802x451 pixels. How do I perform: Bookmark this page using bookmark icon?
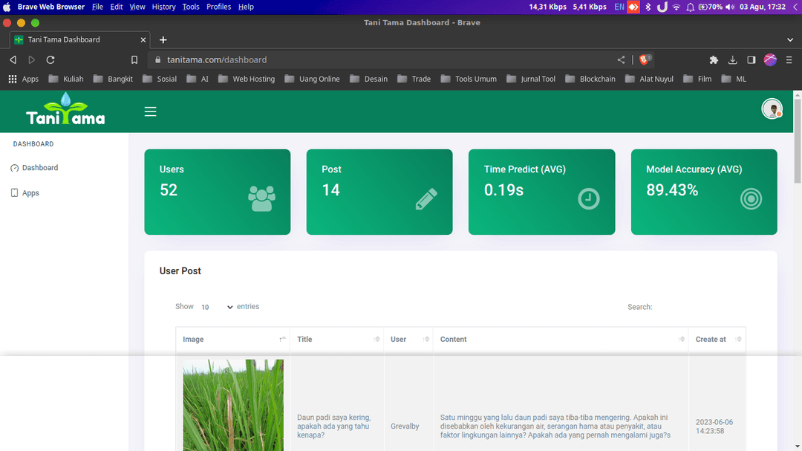[x=134, y=59]
